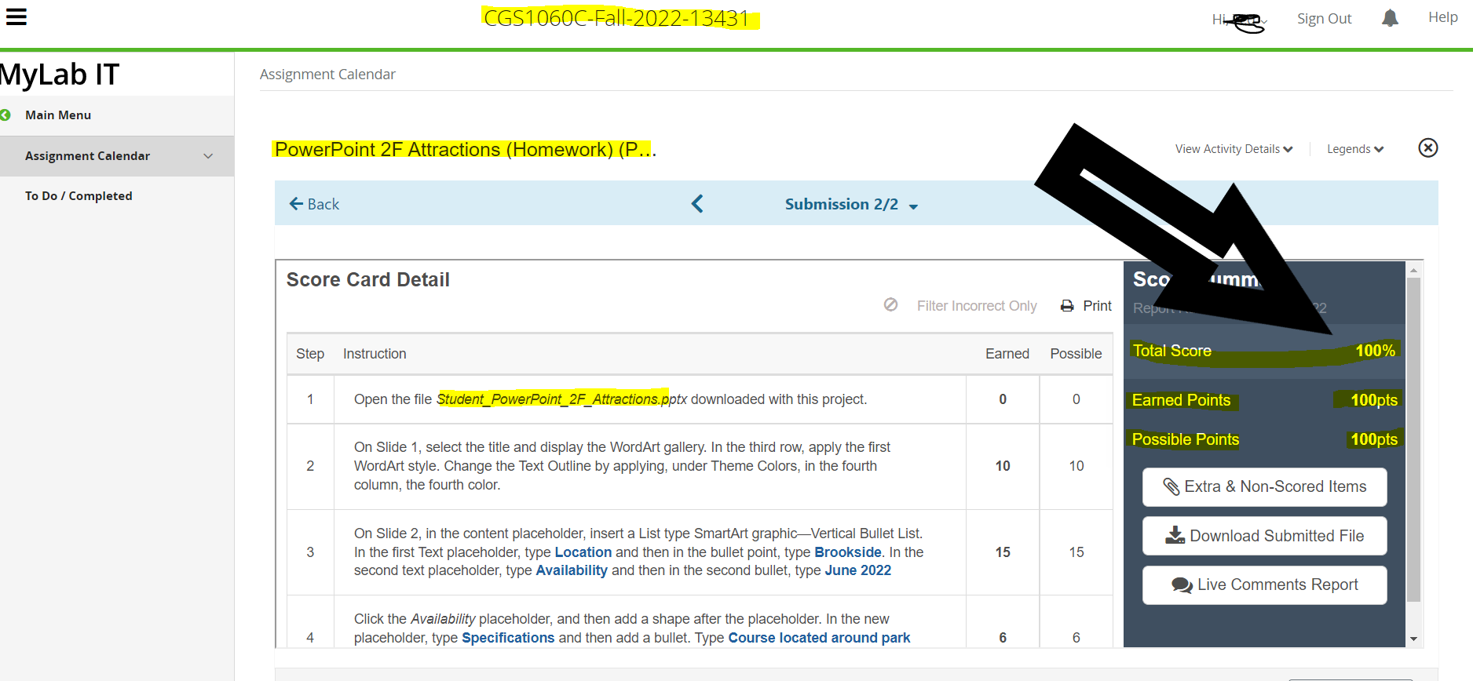The width and height of the screenshot is (1473, 681).
Task: Open the Help link
Action: [1442, 17]
